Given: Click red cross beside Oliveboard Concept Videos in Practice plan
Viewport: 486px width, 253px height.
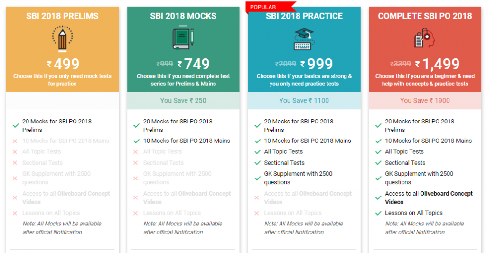Looking at the screenshot, I should [257, 197].
